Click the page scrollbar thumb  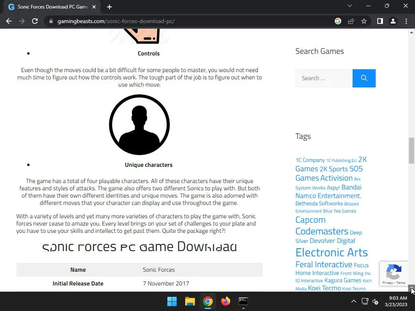click(412, 151)
